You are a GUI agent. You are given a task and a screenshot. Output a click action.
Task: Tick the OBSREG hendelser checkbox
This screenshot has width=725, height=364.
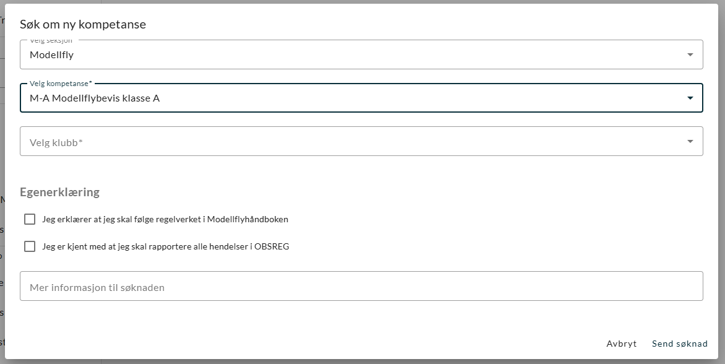click(x=30, y=246)
